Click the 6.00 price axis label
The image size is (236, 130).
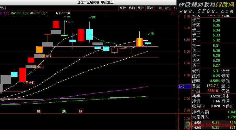[187, 28]
